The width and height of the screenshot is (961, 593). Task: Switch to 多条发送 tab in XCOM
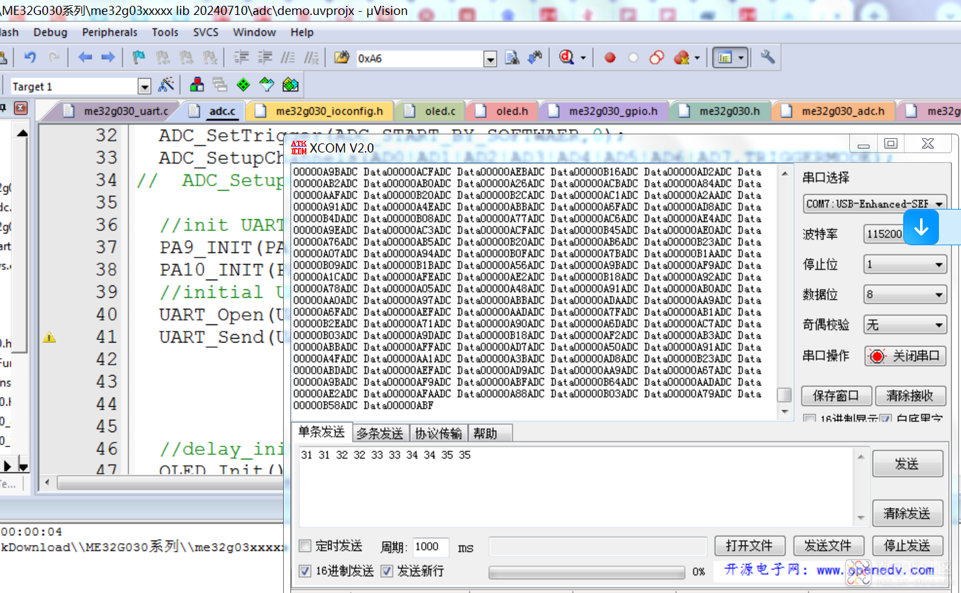click(x=380, y=433)
